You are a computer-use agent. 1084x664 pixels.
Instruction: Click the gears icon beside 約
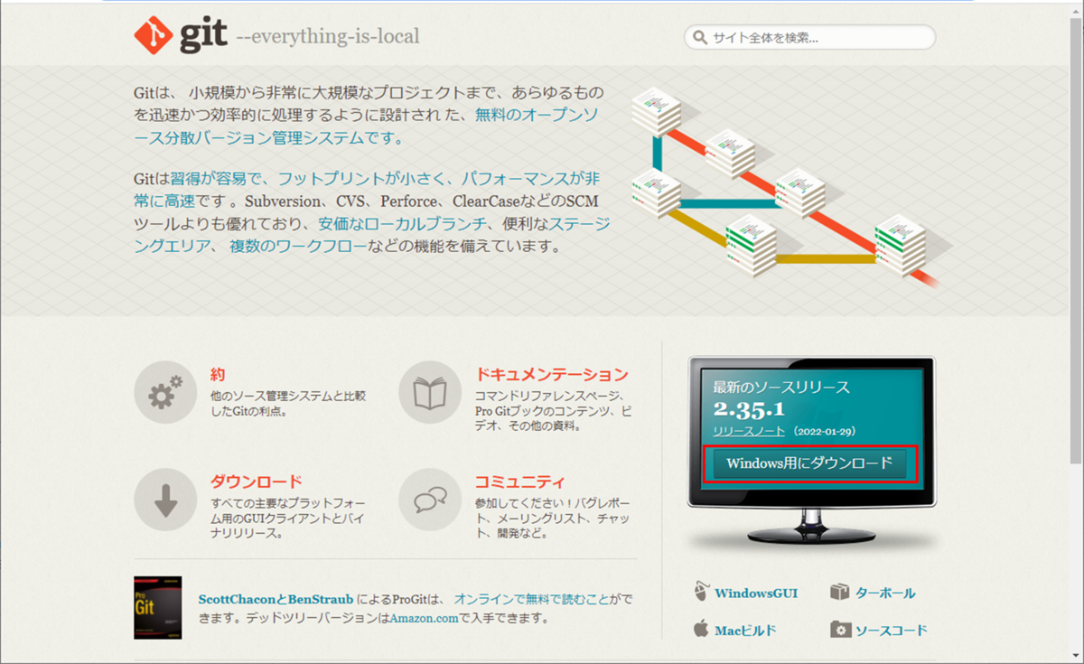coord(165,392)
